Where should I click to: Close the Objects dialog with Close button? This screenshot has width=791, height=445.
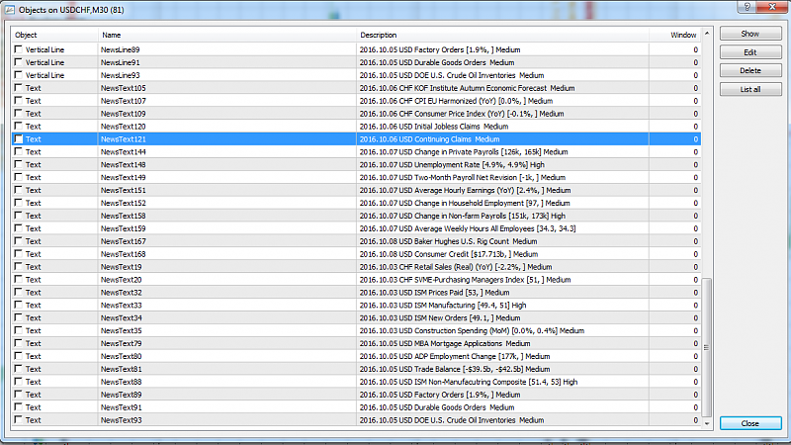click(749, 423)
